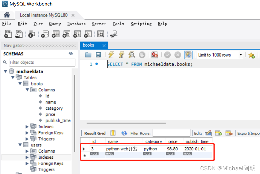Open the Scripting menu
The width and height of the screenshot is (260, 174).
[x=141, y=24]
